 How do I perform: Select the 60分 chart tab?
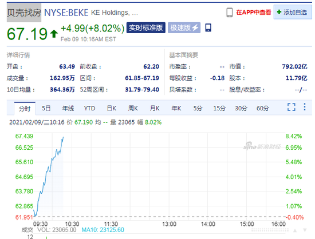[262, 108]
